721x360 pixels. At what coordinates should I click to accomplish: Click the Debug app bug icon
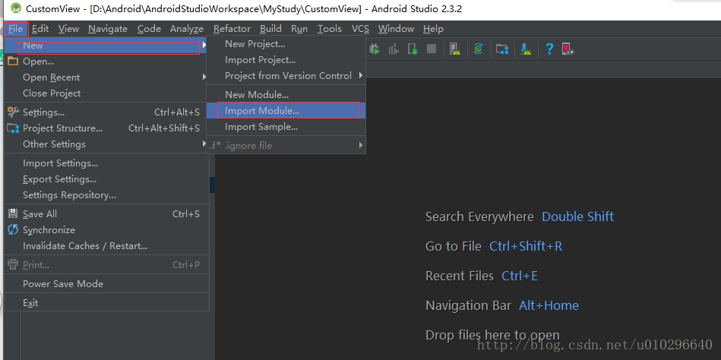(x=375, y=49)
